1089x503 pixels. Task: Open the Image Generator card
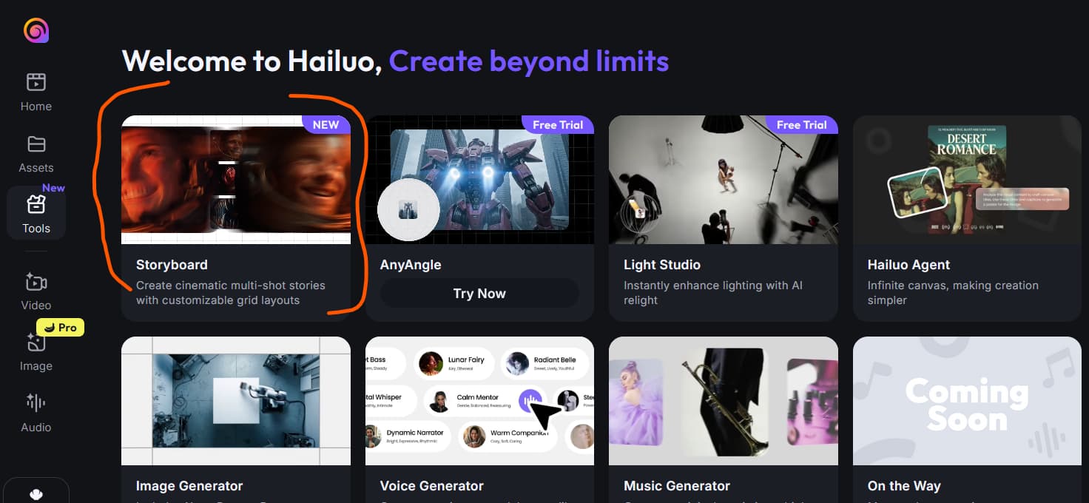click(235, 402)
